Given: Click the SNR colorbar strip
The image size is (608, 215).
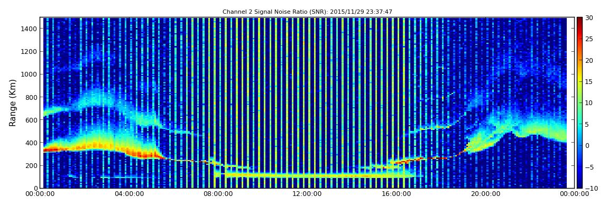Looking at the screenshot, I should point(579,102).
